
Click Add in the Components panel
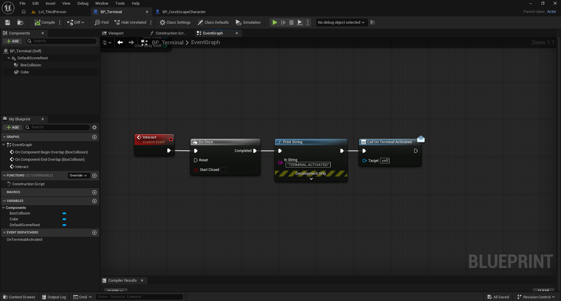pyautogui.click(x=13, y=41)
